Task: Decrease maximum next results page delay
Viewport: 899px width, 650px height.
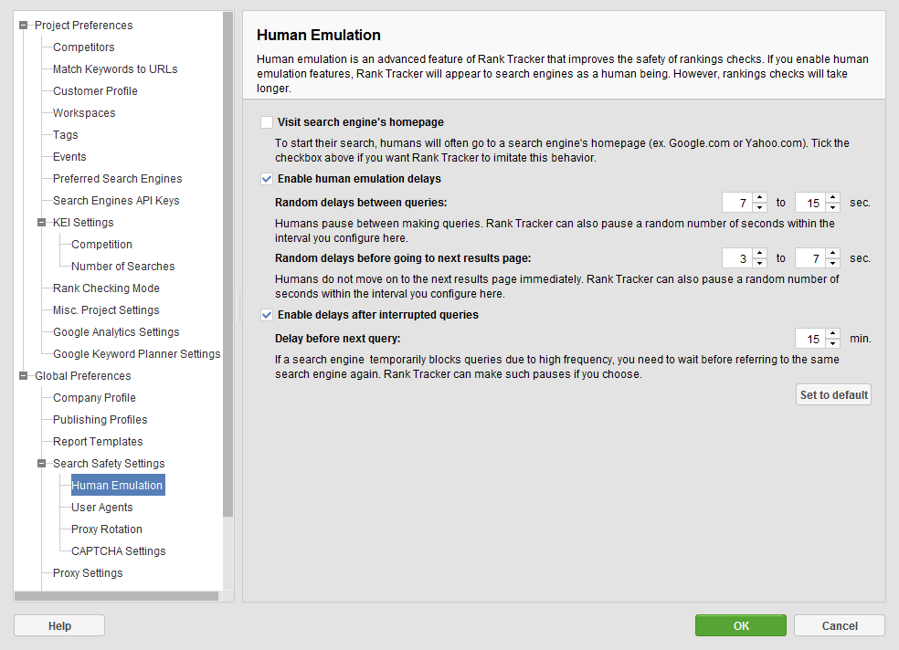Action: (833, 263)
